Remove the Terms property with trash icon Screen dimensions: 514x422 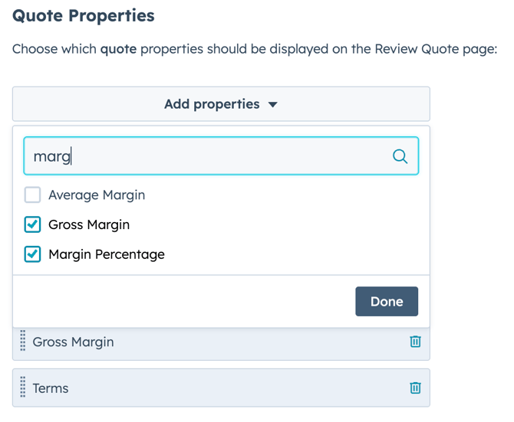tap(415, 388)
